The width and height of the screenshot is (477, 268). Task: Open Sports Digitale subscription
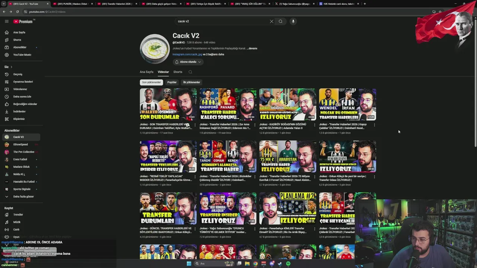pos(22,189)
